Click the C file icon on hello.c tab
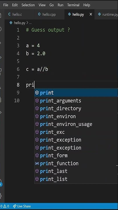The height and width of the screenshot is (210, 118). click(x=9, y=14)
